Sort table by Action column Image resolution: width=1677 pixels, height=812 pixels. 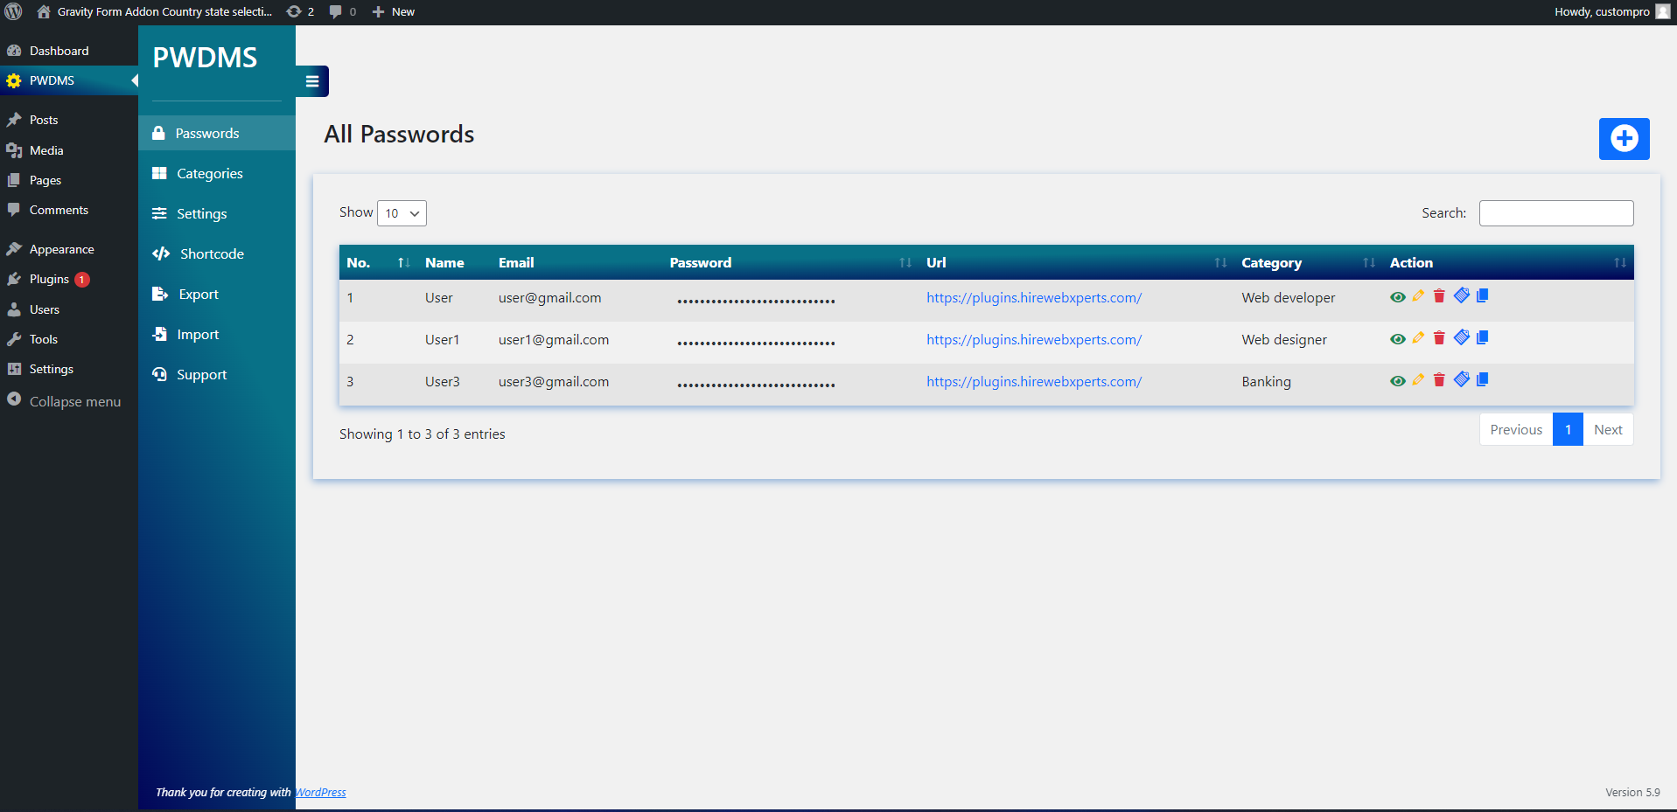[1508, 262]
